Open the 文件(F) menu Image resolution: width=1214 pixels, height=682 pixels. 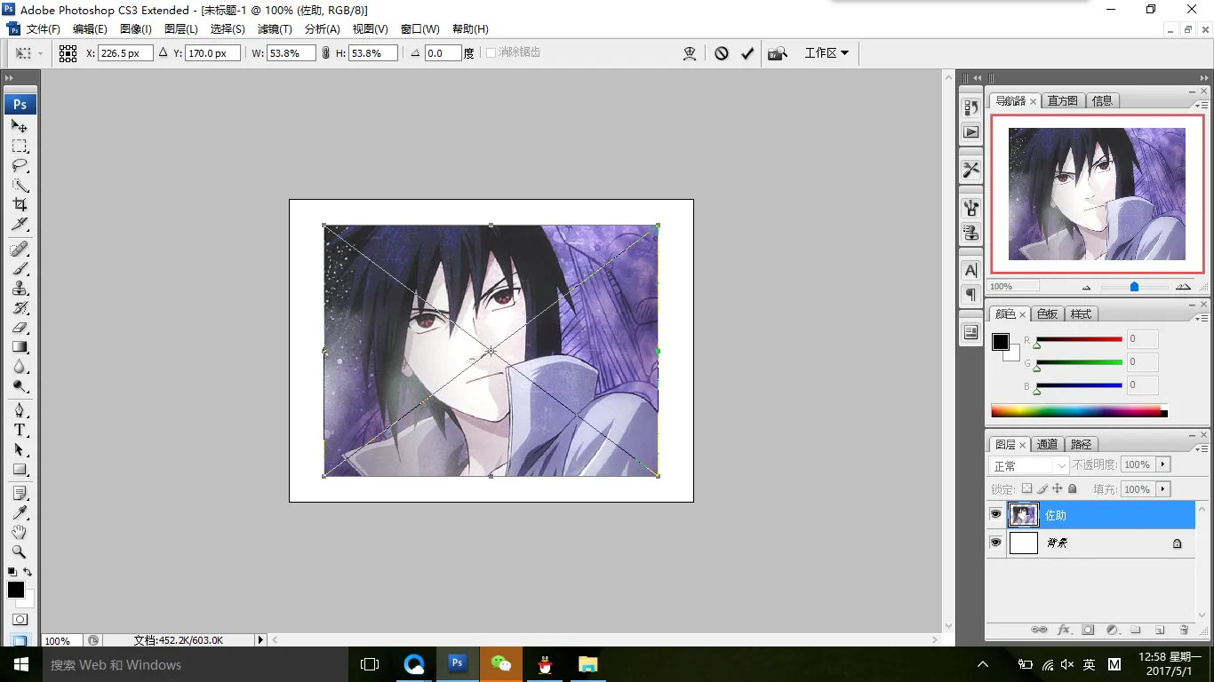43,29
